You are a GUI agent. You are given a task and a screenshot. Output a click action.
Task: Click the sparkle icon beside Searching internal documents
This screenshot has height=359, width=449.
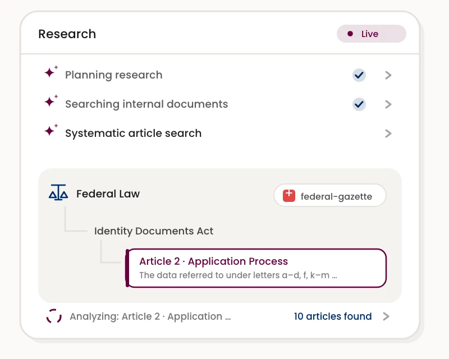tap(51, 101)
